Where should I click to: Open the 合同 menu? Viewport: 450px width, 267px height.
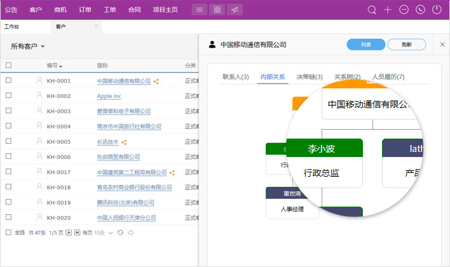click(x=134, y=10)
